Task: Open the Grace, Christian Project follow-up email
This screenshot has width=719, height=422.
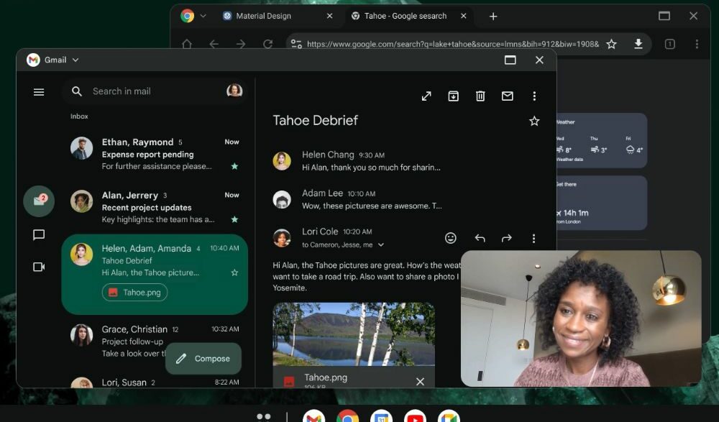Action: 155,341
